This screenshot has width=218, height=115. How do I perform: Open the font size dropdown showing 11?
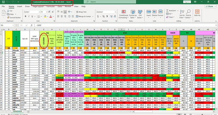coord(46,12)
